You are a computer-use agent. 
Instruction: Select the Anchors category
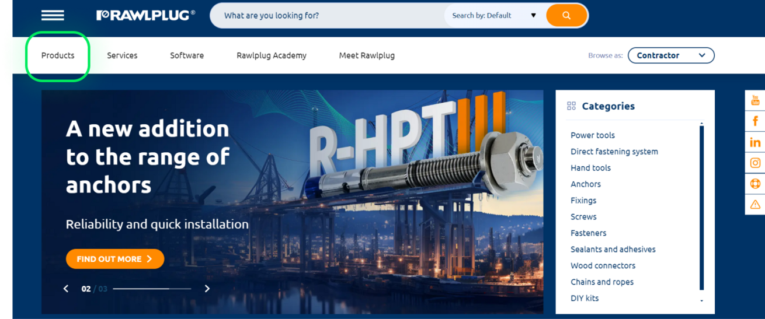[x=586, y=184]
